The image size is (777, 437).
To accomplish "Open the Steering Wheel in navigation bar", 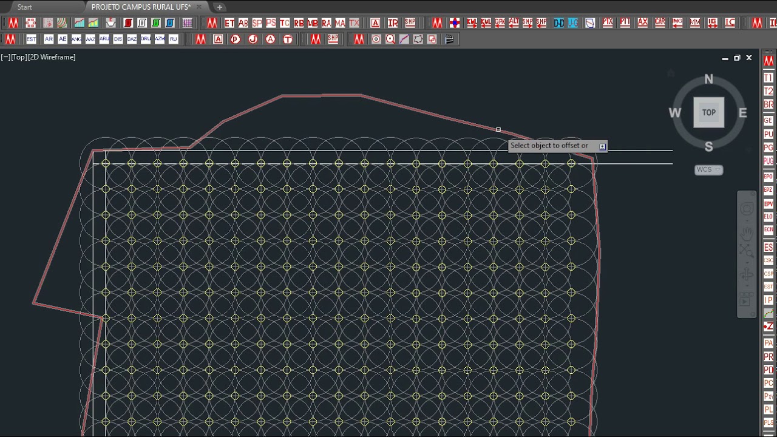I will coord(747,209).
